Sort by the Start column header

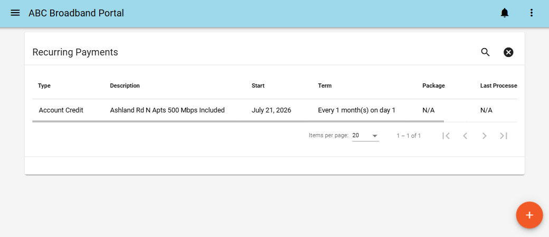pyautogui.click(x=258, y=86)
